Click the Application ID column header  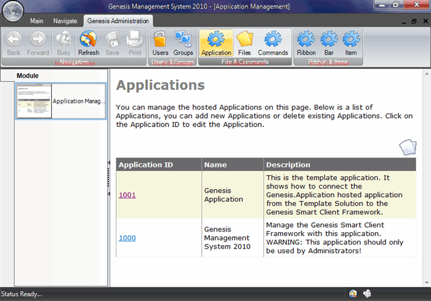[x=159, y=165]
